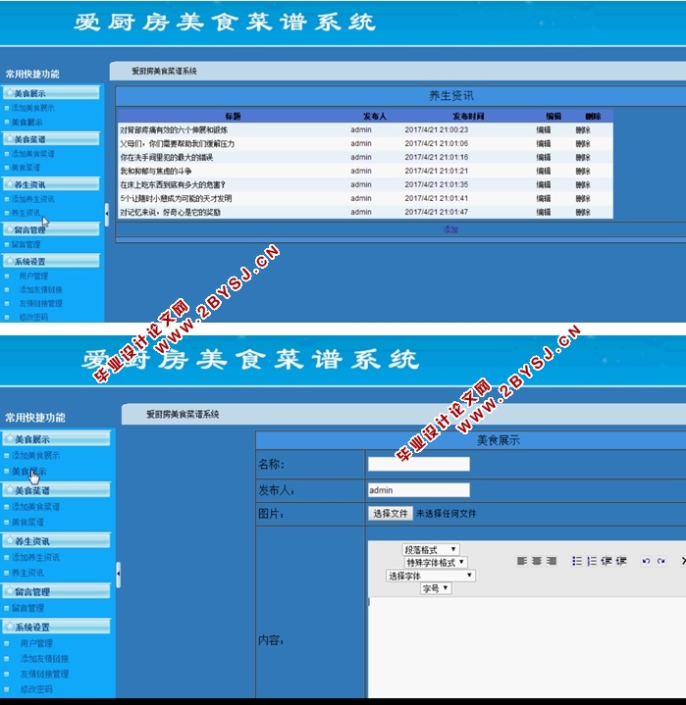Open 添加美食菜谱 in the lower sidebar

pos(35,507)
